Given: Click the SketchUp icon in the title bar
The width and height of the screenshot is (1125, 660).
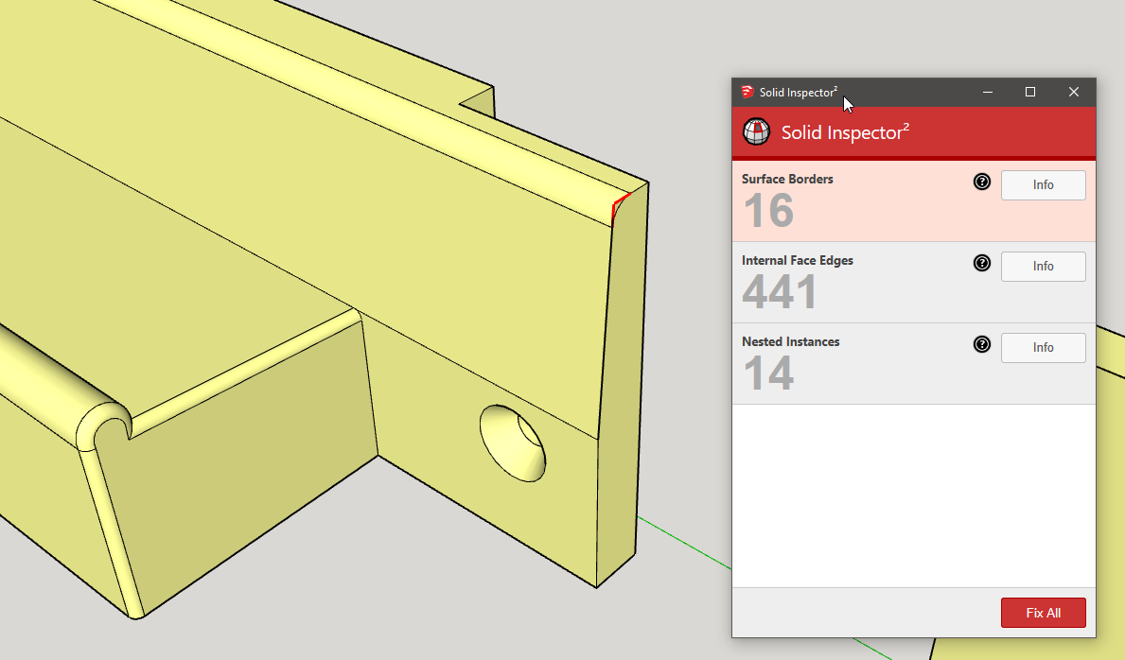Looking at the screenshot, I should (747, 92).
